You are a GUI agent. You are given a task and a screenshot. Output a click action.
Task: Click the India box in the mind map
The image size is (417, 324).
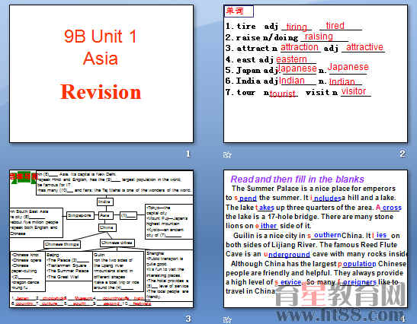click(x=104, y=202)
